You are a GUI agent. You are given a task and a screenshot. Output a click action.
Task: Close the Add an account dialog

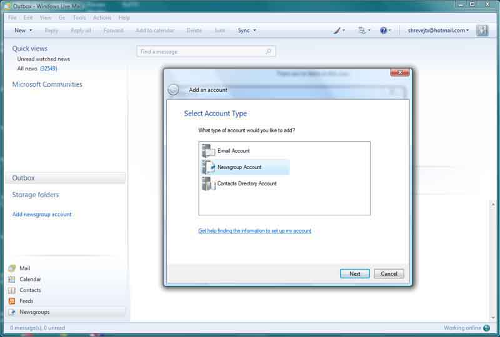pyautogui.click(x=400, y=72)
